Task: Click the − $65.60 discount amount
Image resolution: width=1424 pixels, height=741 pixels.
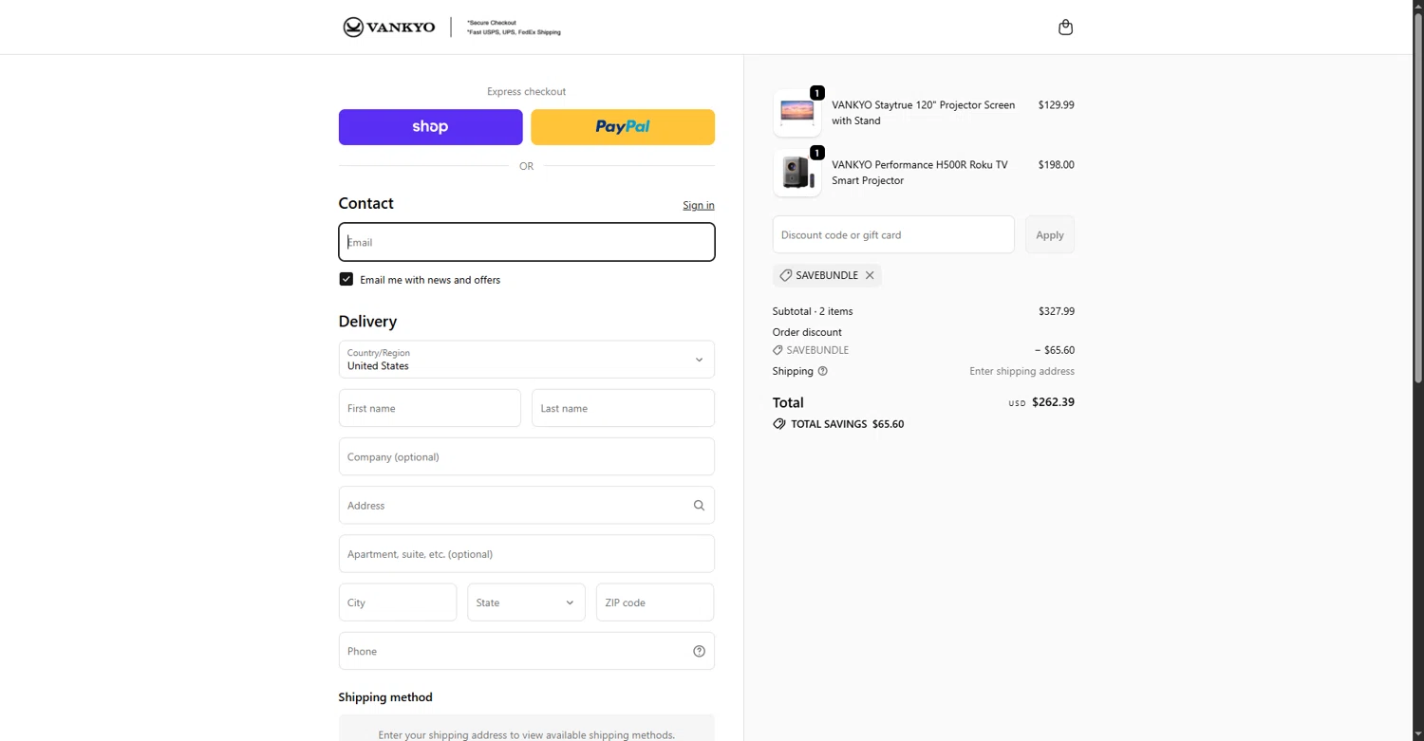Action: (1055, 350)
